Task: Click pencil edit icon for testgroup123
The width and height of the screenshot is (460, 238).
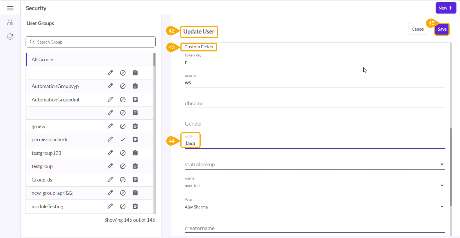Action: pyautogui.click(x=110, y=153)
